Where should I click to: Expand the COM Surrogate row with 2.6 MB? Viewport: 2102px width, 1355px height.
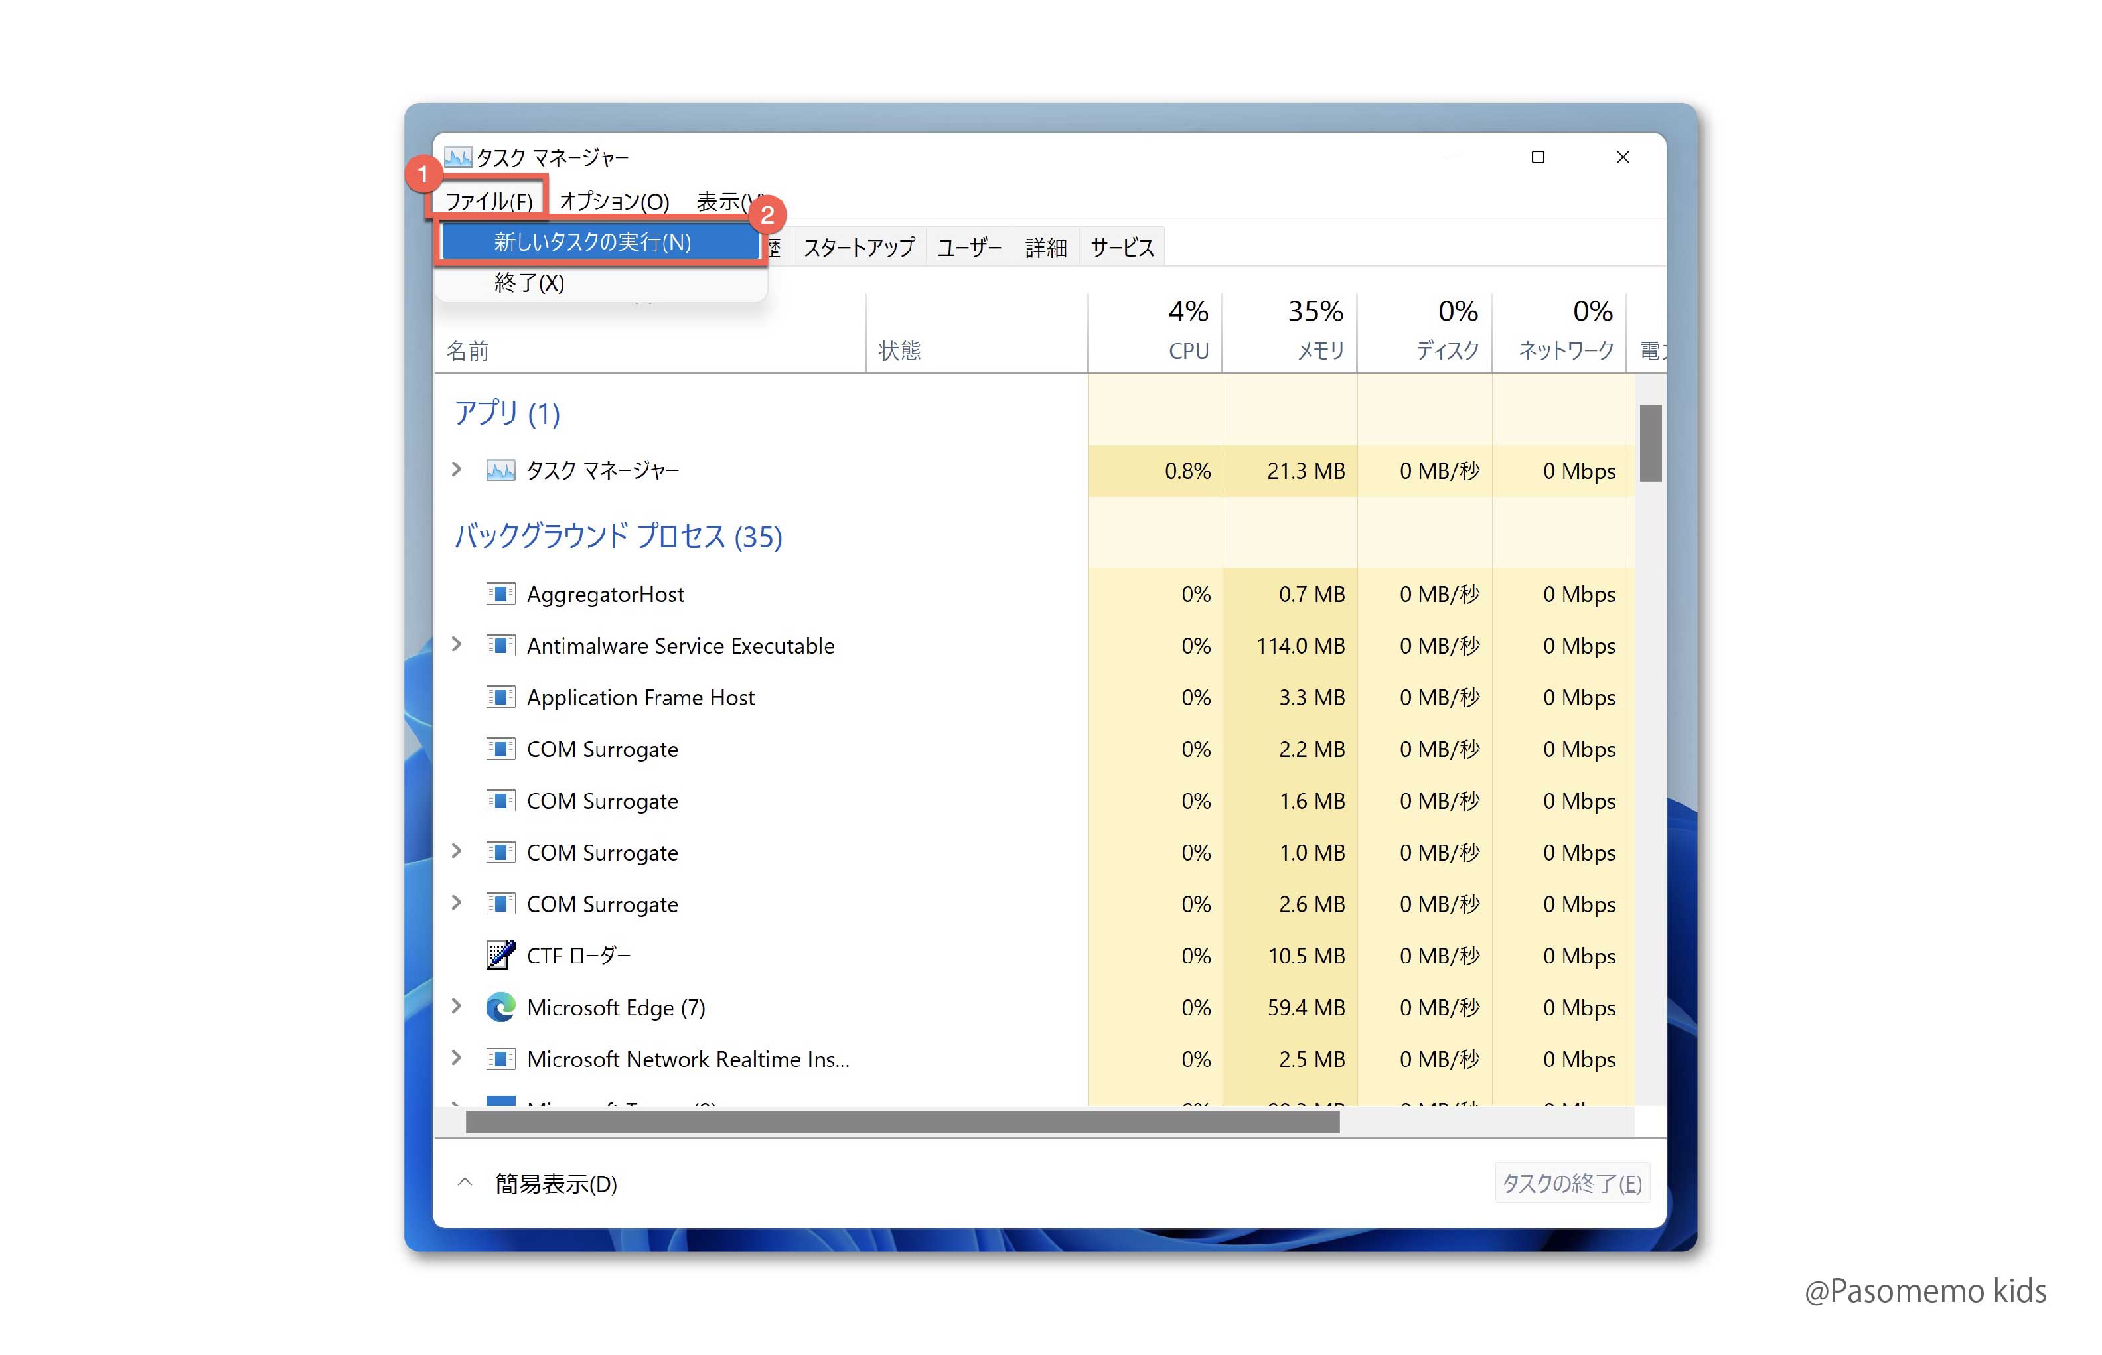pos(456,904)
